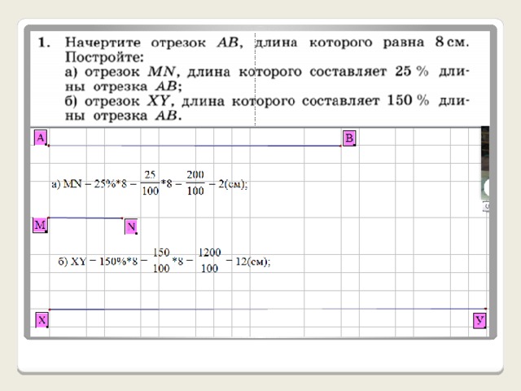521x391 pixels.
Task: Click the small gray tag under the photo strip
Action: coord(486,206)
